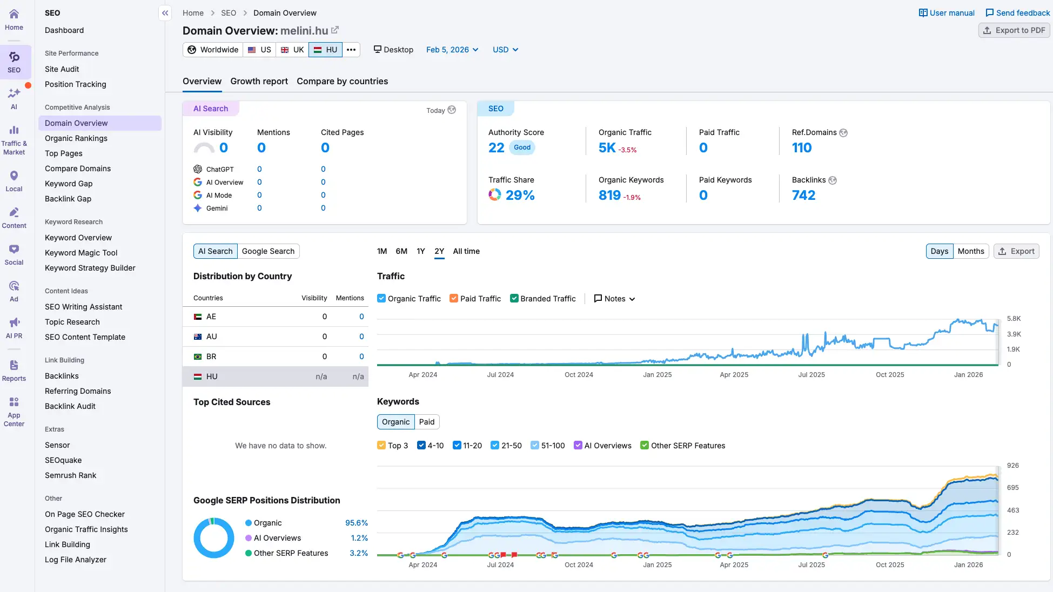Image resolution: width=1053 pixels, height=592 pixels.
Task: Open the AI PR megaphone icon
Action: click(x=14, y=322)
